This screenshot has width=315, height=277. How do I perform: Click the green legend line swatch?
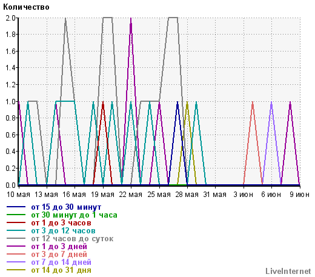pyautogui.click(x=16, y=215)
